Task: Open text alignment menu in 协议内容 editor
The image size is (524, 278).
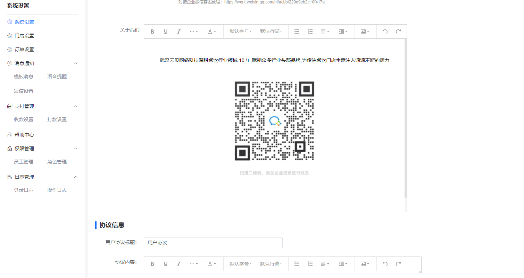Action: tap(325, 264)
